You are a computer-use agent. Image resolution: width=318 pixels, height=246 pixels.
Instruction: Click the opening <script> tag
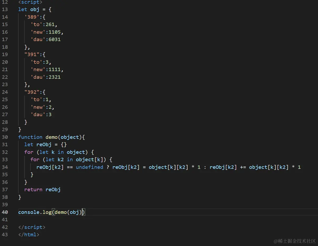click(x=30, y=2)
